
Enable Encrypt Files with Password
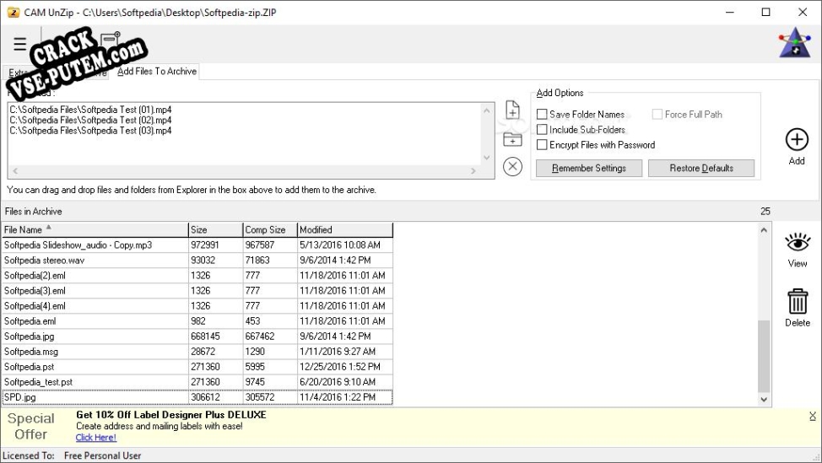click(542, 144)
